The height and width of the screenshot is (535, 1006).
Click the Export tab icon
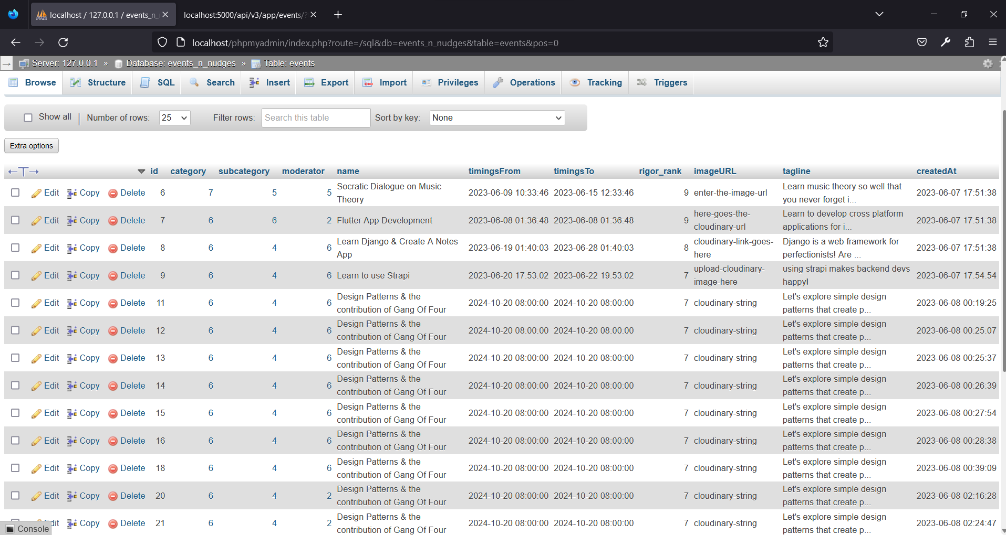309,82
